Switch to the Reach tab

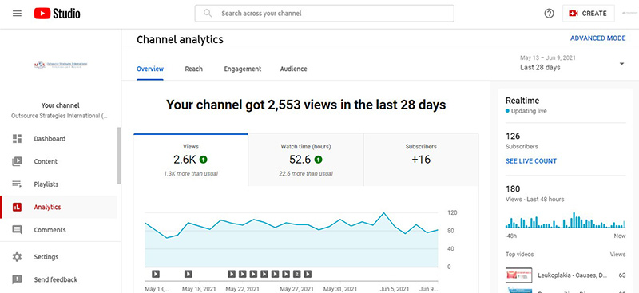coord(193,69)
